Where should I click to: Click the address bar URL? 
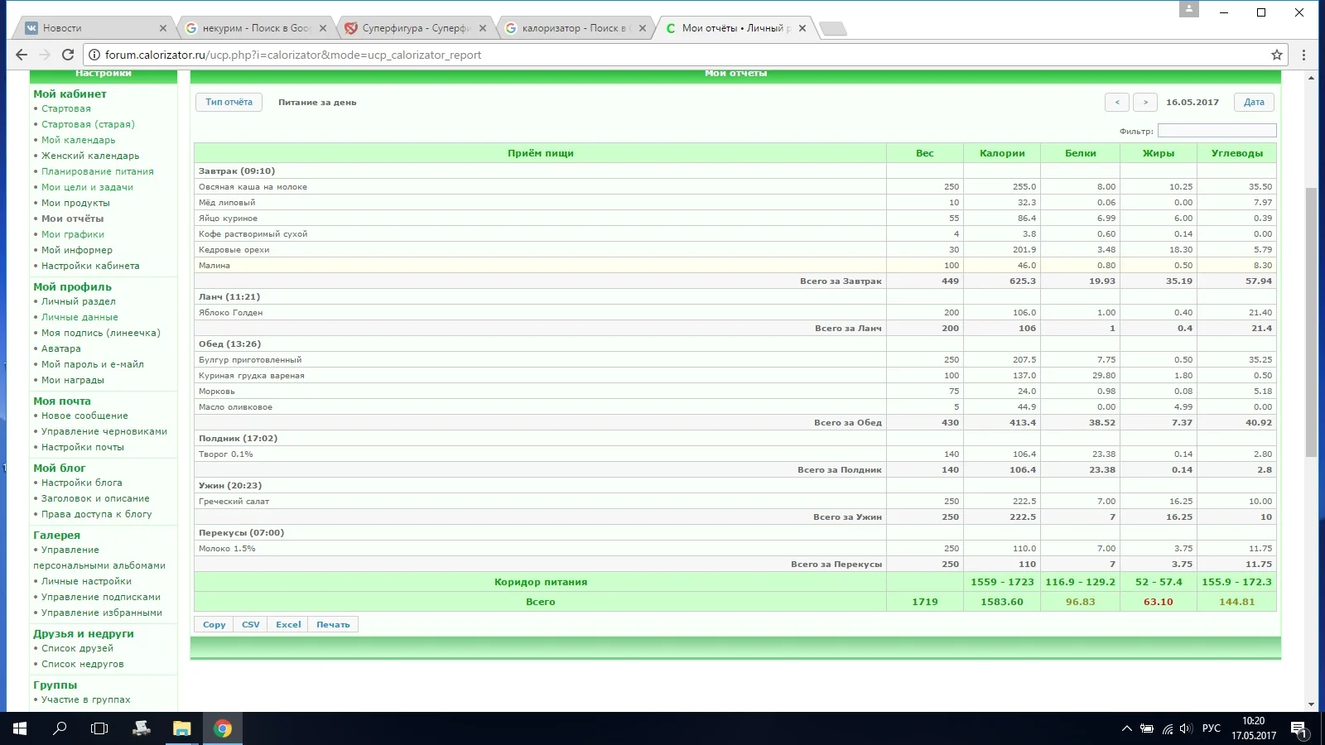293,55
